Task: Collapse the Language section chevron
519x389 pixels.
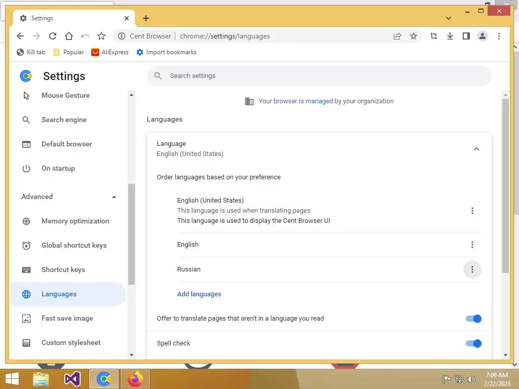Action: [x=476, y=149]
